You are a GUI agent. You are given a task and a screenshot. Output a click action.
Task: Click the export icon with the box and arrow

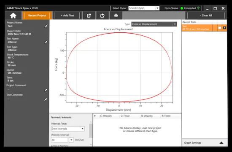tap(89, 16)
